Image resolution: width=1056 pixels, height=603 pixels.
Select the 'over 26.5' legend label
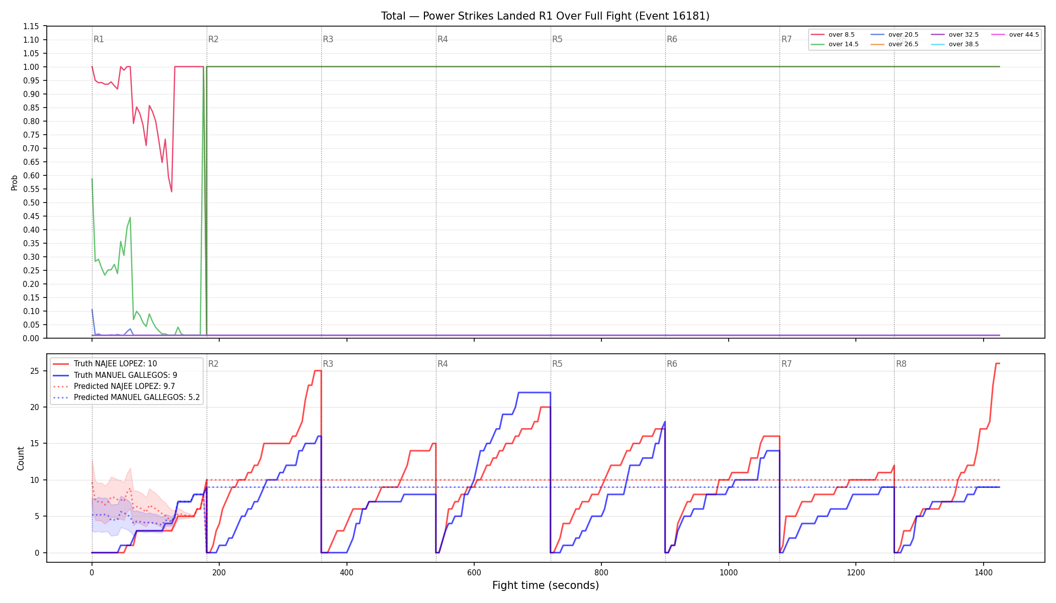903,44
